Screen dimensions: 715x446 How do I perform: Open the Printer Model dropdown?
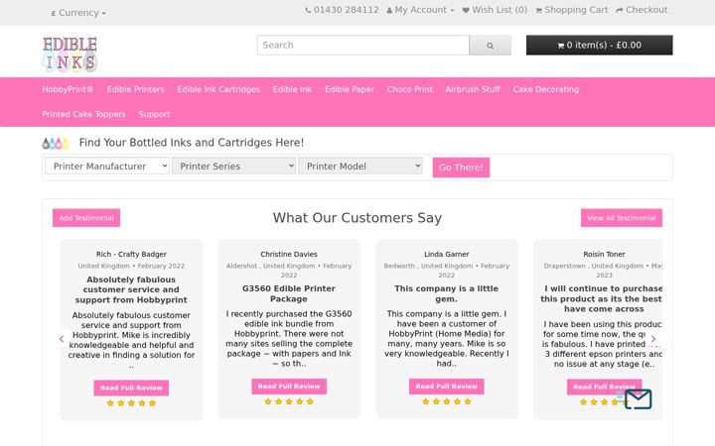tap(360, 167)
